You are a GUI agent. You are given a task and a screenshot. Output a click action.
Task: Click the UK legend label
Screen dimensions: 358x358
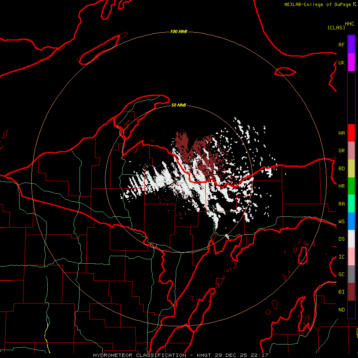coord(341,62)
